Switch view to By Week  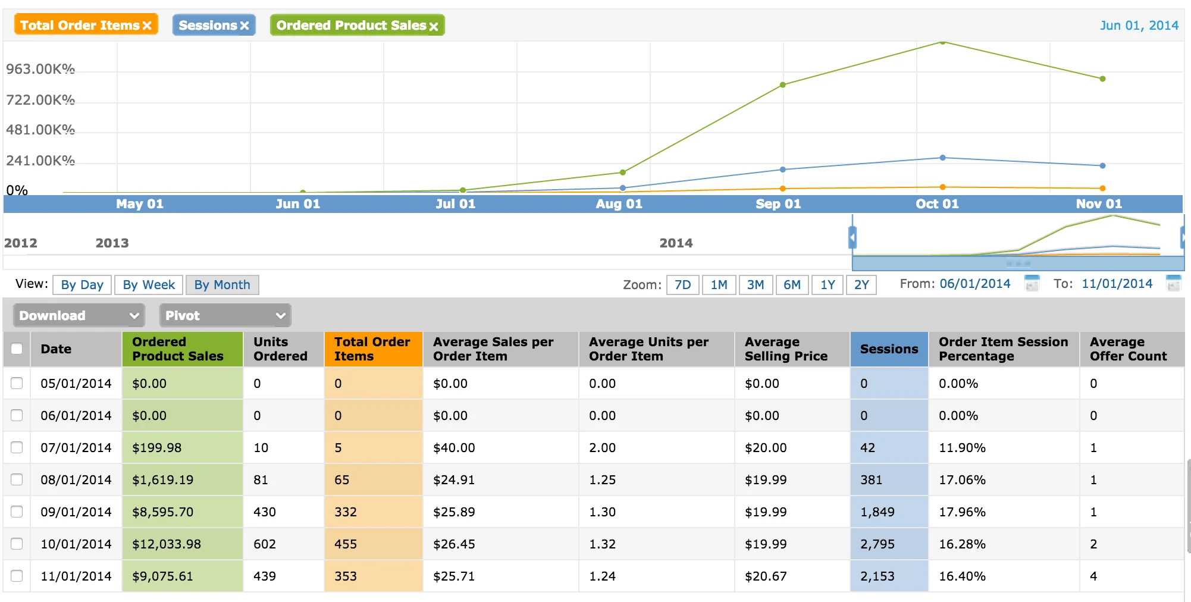point(149,285)
